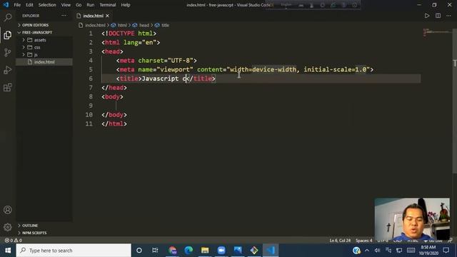Open editor More Actions ellipsis
Viewport: 457px width, 257px height.
(448, 16)
